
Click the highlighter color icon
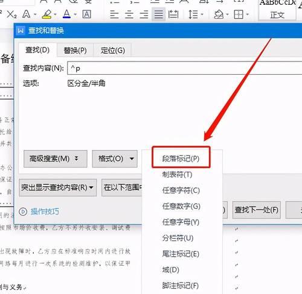click(x=47, y=14)
